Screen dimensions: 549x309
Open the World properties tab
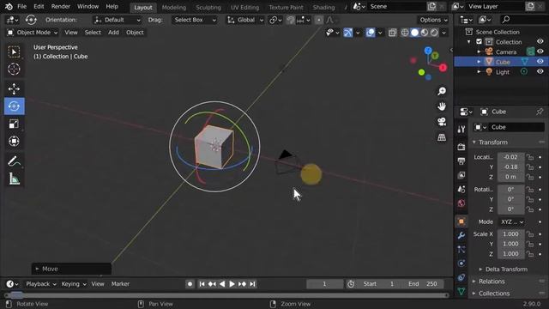point(462,203)
